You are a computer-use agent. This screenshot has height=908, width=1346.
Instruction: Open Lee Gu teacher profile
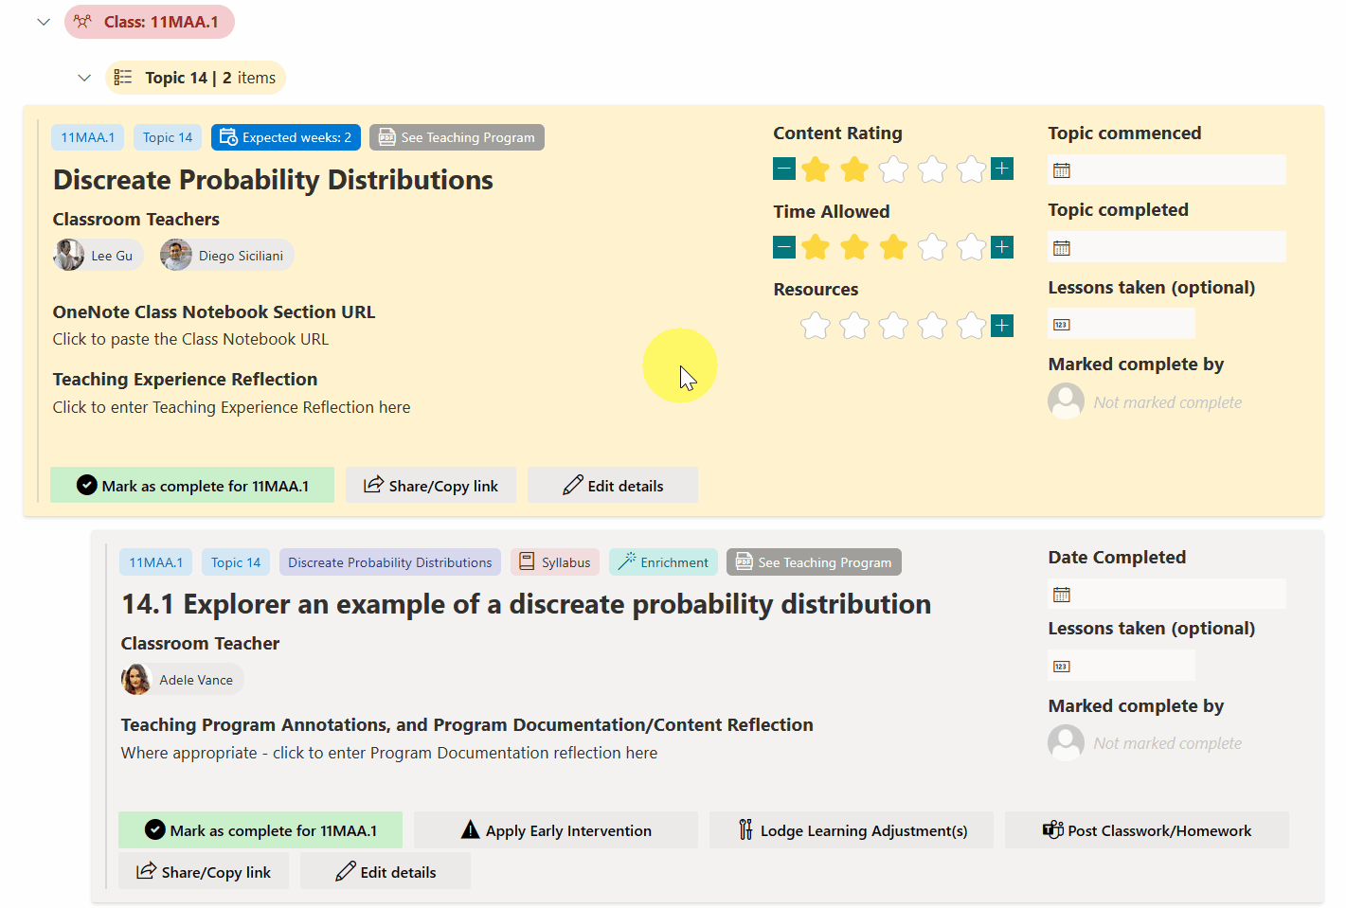(98, 256)
